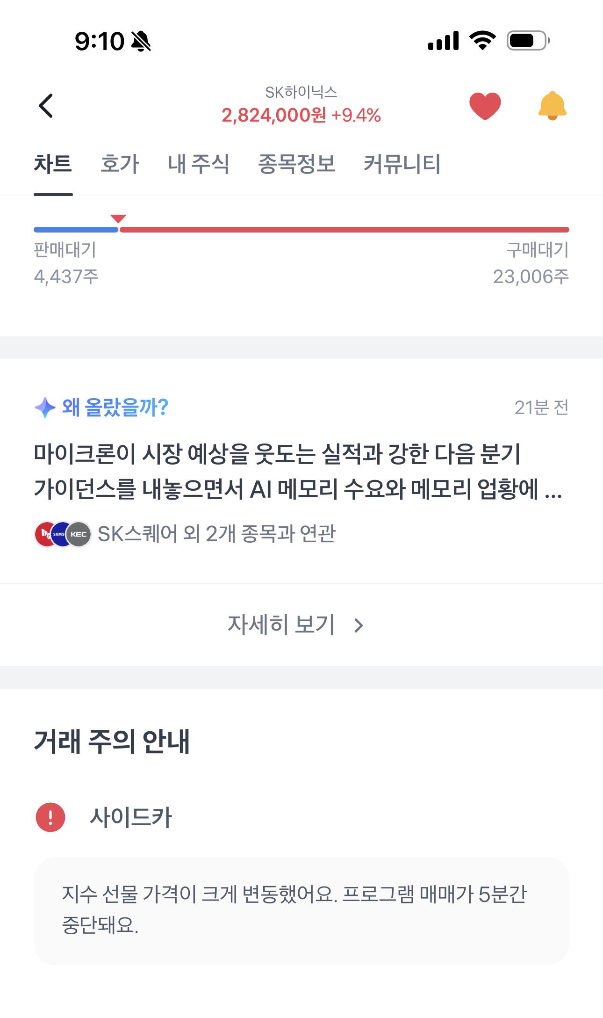Open the 종목정보 tab
Screen dimensions: 603x1018
pos(296,164)
